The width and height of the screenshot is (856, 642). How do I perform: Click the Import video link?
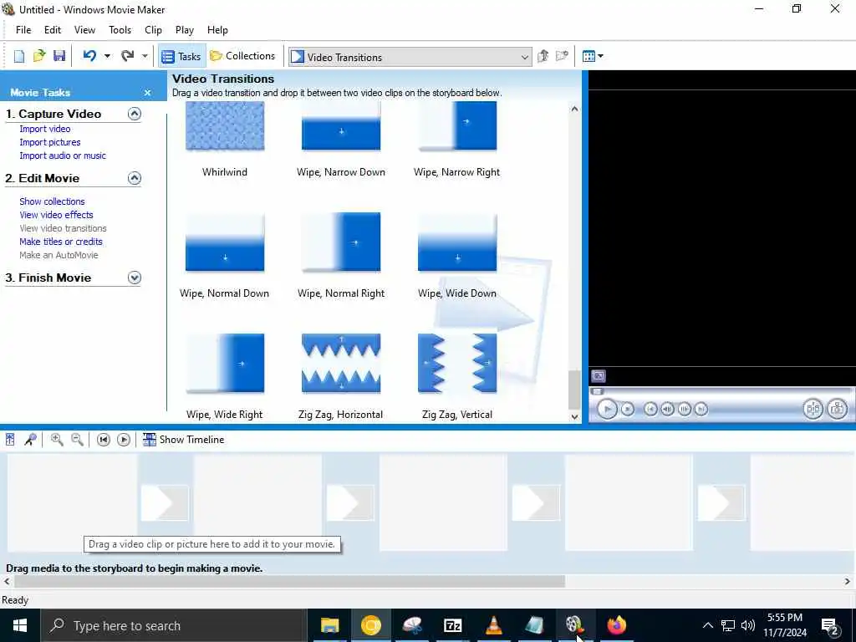click(45, 129)
